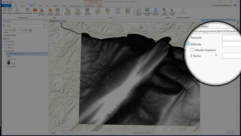Toggle the aspect layer visibility checkbox
Viewport: 241px width, 136px height.
click(6, 45)
